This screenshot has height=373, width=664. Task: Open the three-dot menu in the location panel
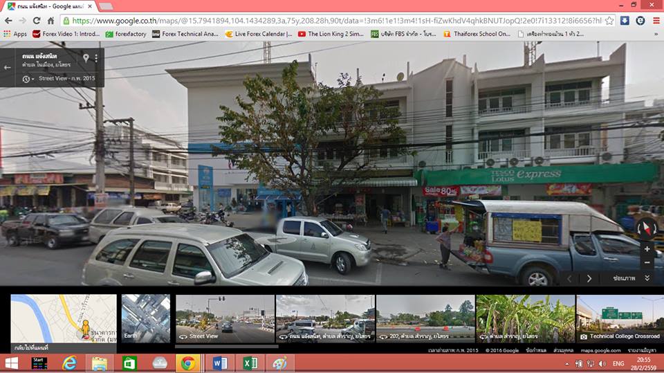point(96,58)
